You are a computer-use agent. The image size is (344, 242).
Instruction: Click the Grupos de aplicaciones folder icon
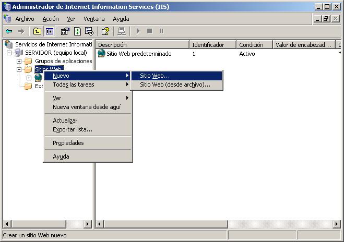click(28, 61)
